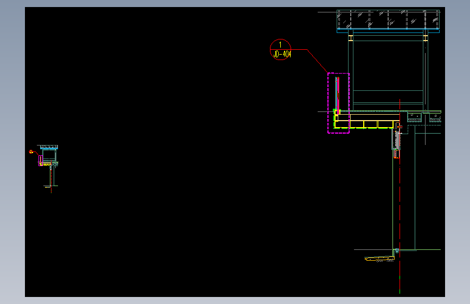Click the number "1" in red callout circle
Image resolution: width=470 pixels, height=304 pixels.
pos(280,45)
